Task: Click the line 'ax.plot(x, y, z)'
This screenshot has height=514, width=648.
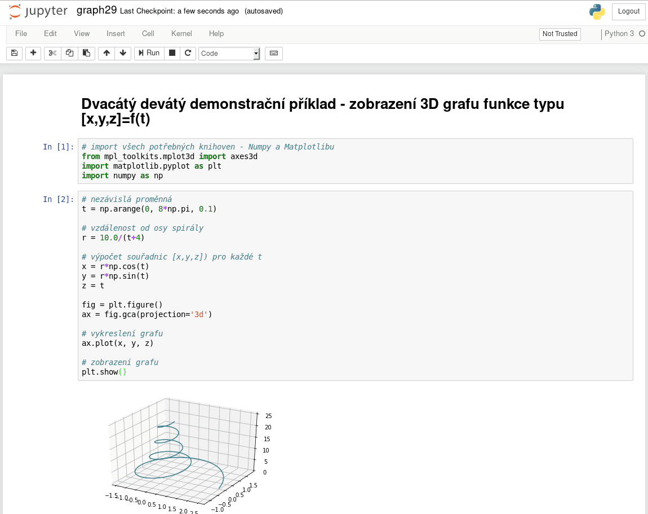Action: pyautogui.click(x=117, y=343)
